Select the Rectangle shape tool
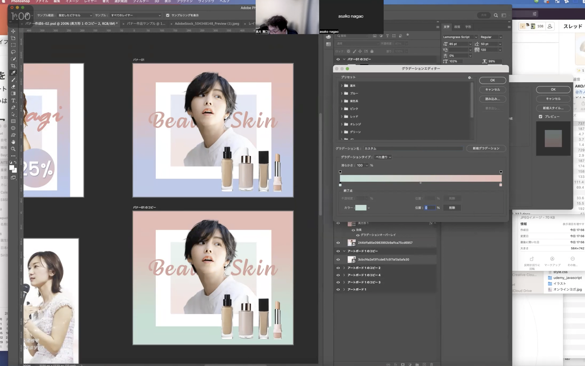The width and height of the screenshot is (585, 366). [x=13, y=121]
